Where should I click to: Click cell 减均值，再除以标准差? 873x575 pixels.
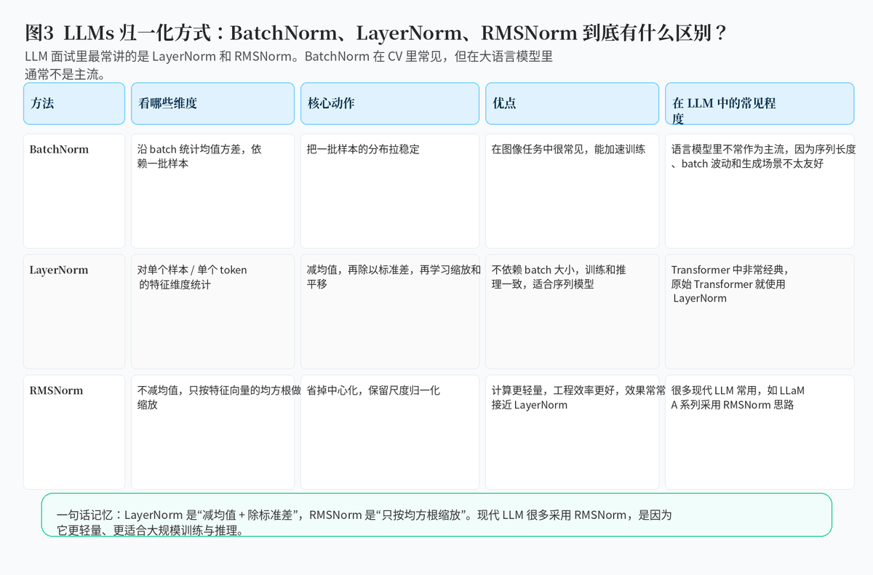click(x=390, y=312)
